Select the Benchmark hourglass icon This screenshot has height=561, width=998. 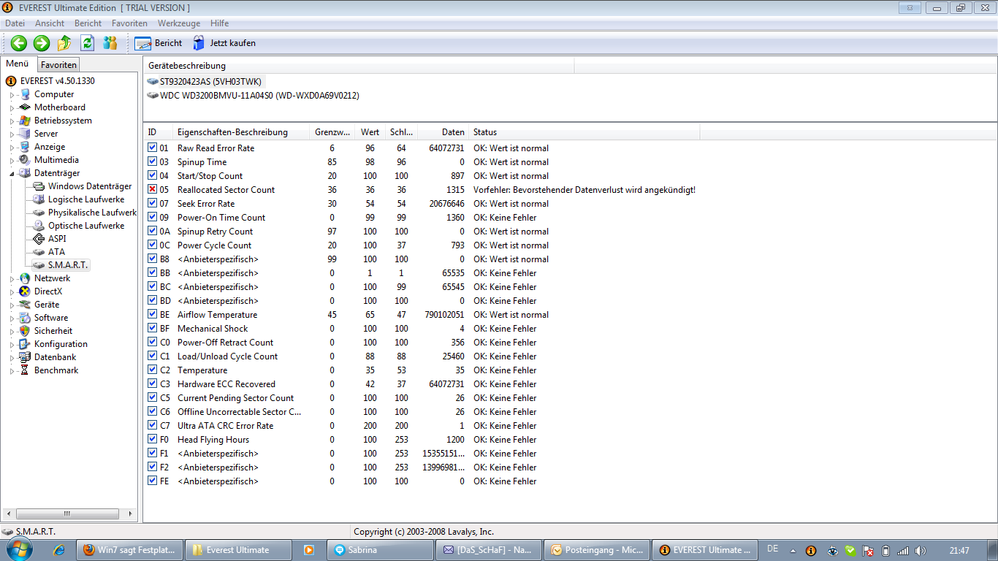[x=26, y=370]
